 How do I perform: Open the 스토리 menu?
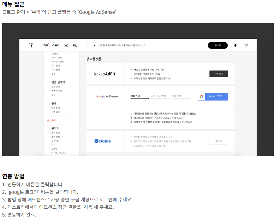point(56,45)
